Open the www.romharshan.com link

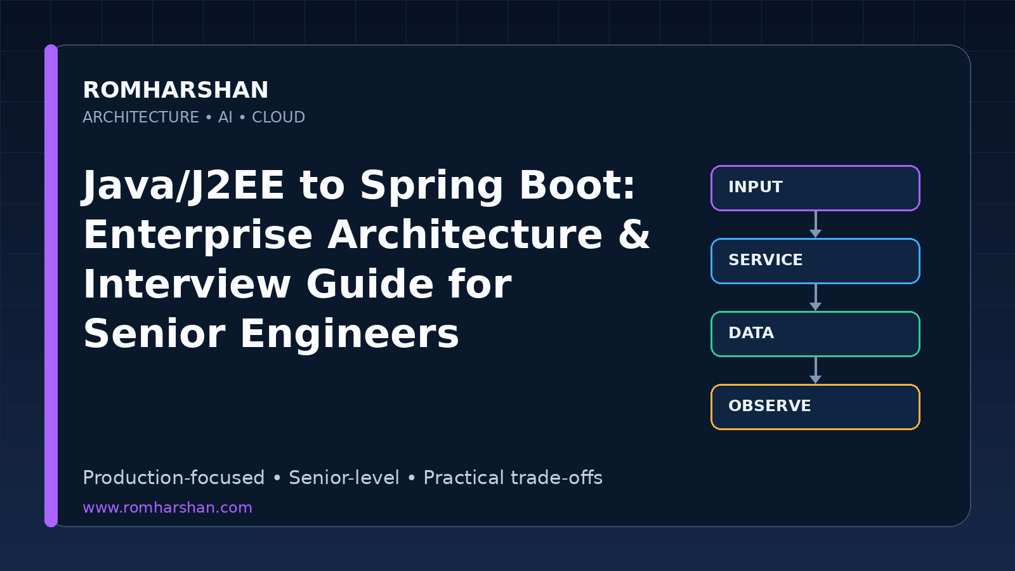[167, 508]
